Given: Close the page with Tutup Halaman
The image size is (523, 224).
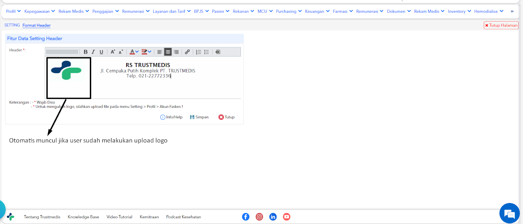Looking at the screenshot, I should [501, 25].
